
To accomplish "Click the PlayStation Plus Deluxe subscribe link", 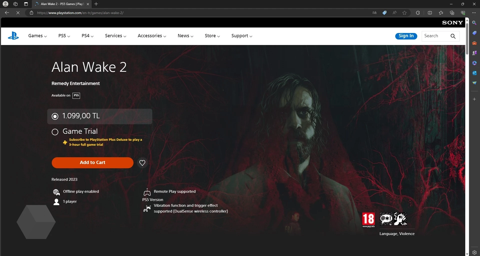I will pyautogui.click(x=105, y=142).
